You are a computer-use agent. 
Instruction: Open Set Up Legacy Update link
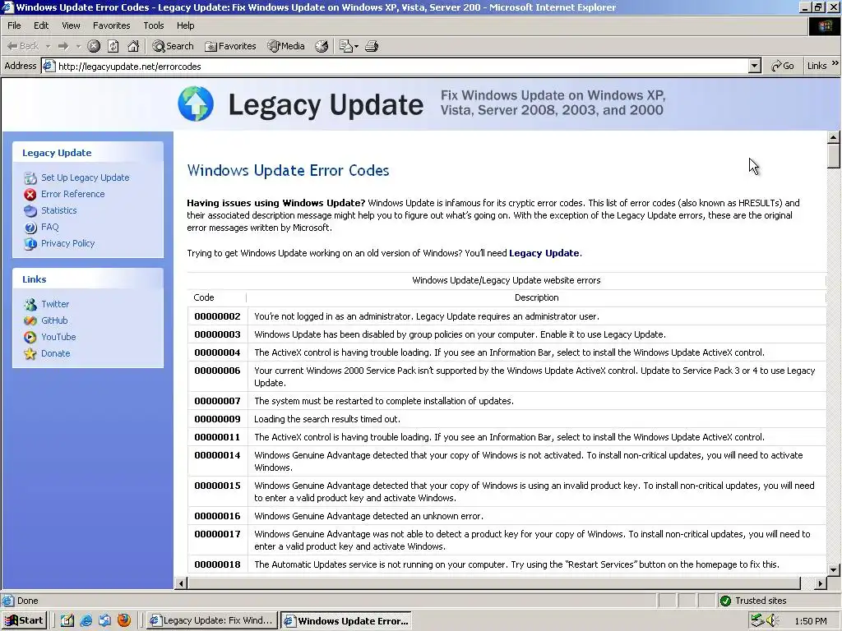tap(85, 177)
